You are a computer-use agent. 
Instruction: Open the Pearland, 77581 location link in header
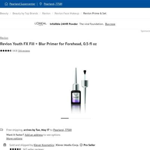[53, 4]
